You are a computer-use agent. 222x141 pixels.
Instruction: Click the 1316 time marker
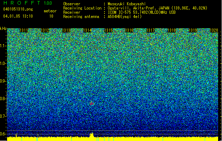[x=130, y=30]
